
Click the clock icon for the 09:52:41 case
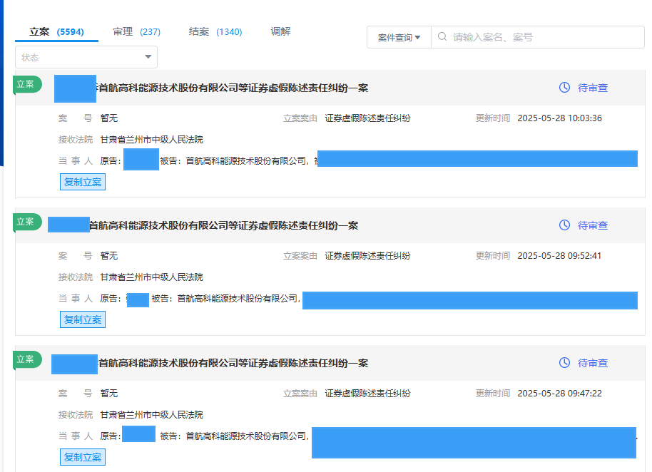point(564,225)
